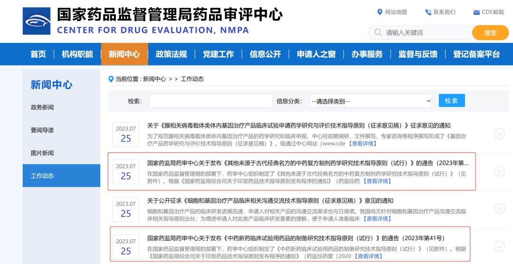The width and height of the screenshot is (513, 264).
Task: Click 新闻中心 in the breadcrumb
Action: click(154, 79)
